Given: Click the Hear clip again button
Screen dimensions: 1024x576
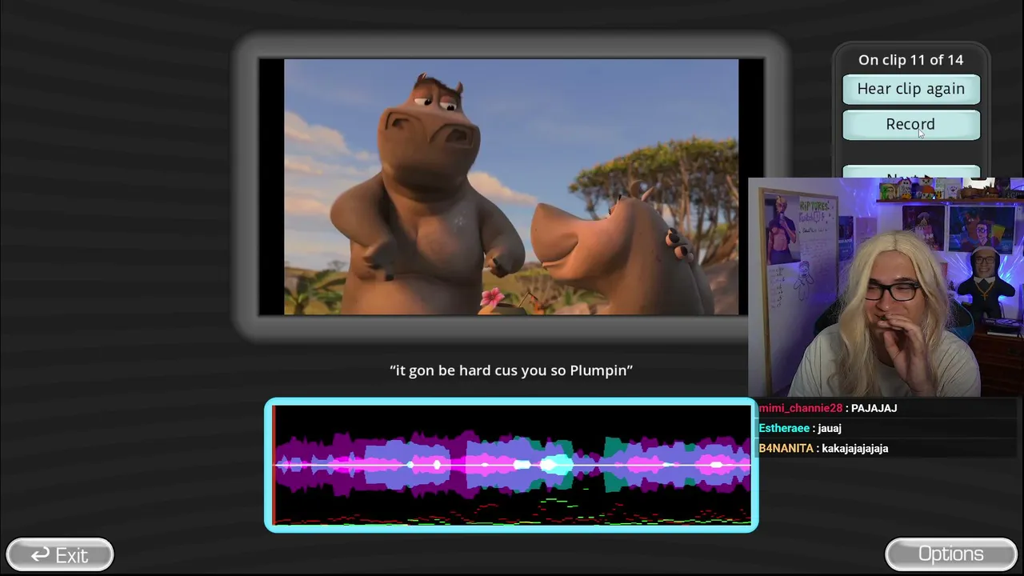Looking at the screenshot, I should coord(911,89).
